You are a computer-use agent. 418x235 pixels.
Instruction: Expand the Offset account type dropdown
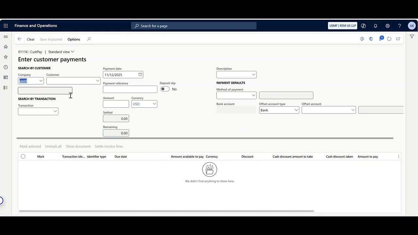296,110
